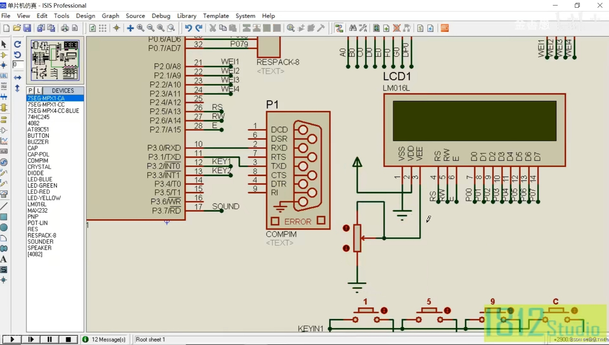Click the schematic overview thumbnail

point(55,60)
